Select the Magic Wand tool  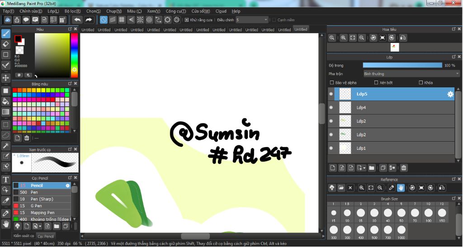5,146
